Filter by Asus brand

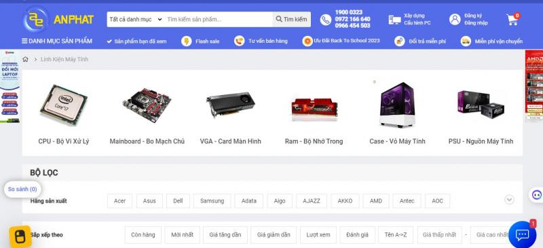(149, 201)
